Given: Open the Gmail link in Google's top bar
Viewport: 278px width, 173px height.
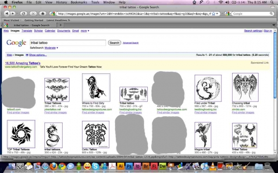Looking at the screenshot, I should click(x=76, y=31).
